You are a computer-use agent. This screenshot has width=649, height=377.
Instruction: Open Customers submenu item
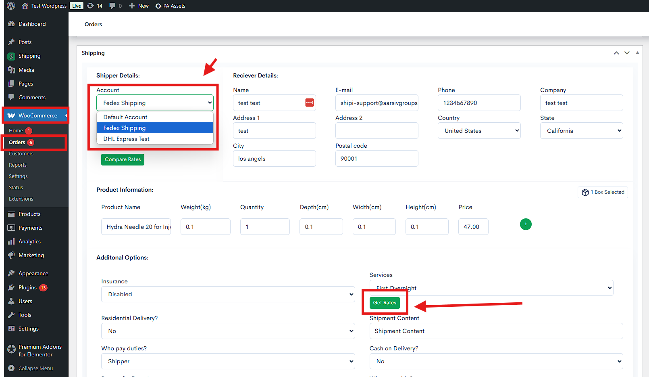[21, 153]
